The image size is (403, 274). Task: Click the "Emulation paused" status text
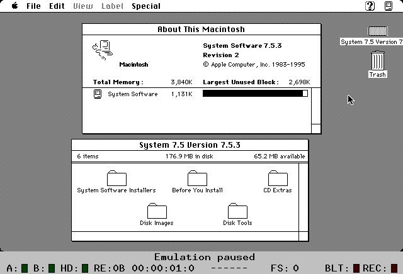[x=205, y=257]
